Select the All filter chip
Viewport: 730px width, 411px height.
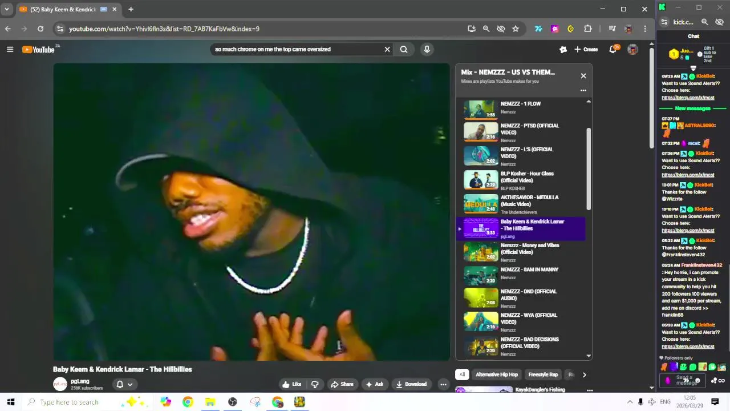(x=461, y=374)
